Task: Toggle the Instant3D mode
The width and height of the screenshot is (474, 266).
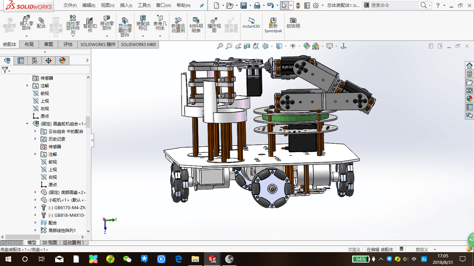Action: [251, 22]
